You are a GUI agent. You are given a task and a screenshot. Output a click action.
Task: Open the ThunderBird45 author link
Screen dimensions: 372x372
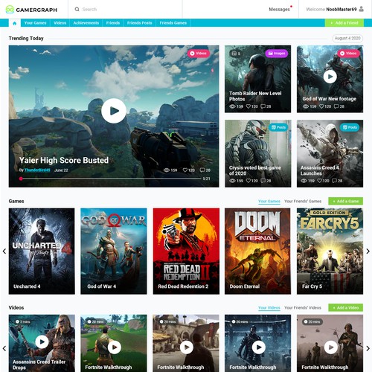37,170
